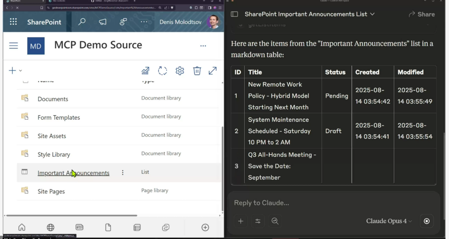Click the Status column header in table
Viewport: 449px width, 239px height.
335,72
